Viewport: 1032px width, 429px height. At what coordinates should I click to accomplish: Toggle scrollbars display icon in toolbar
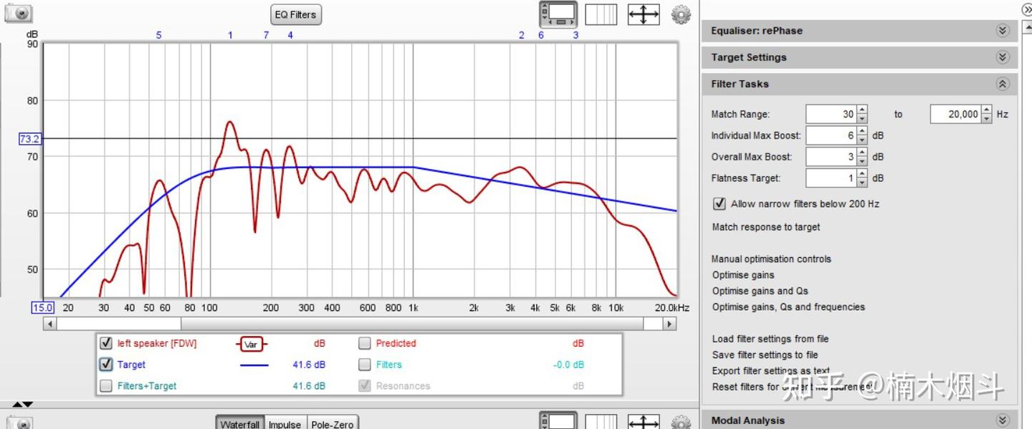click(x=558, y=14)
